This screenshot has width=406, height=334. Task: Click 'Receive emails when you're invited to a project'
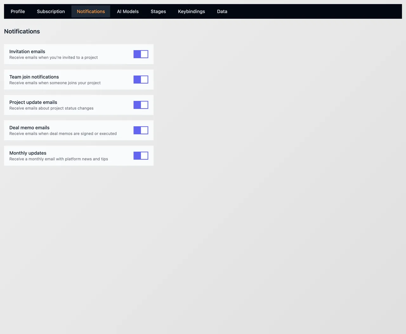[54, 57]
